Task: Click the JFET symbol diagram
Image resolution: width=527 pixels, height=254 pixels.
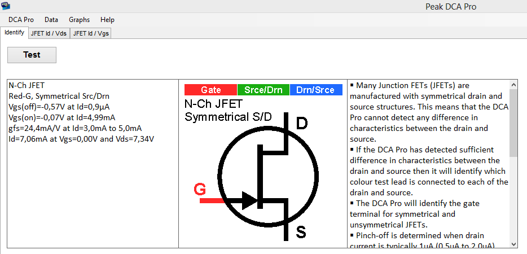Action: (268, 177)
